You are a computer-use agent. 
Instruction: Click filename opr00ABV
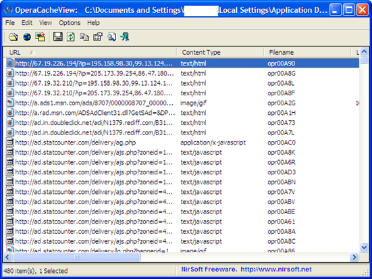tap(282, 201)
